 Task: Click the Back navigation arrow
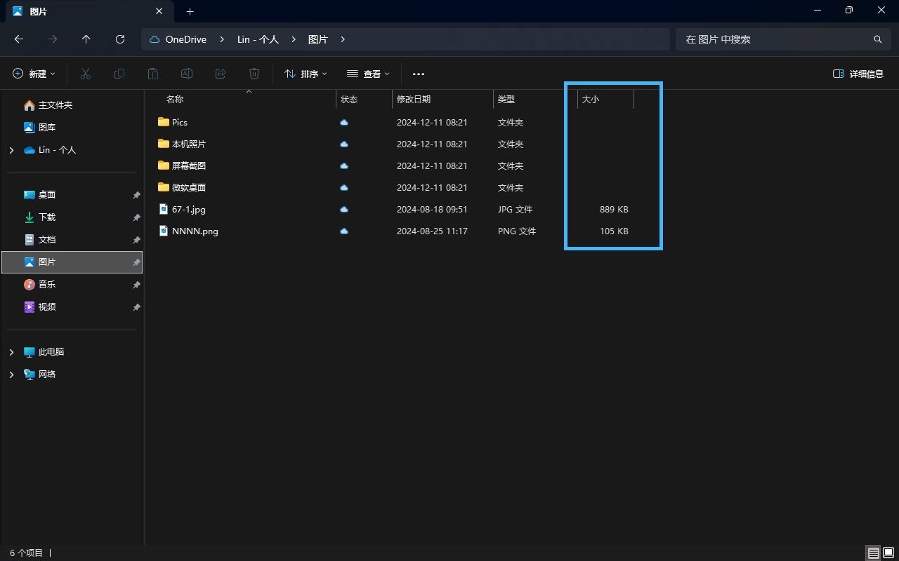19,39
